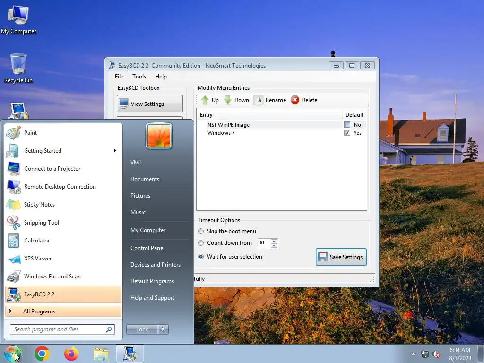The image size is (484, 363).
Task: Open shutdown options arrow next to Lock
Action: point(163,329)
